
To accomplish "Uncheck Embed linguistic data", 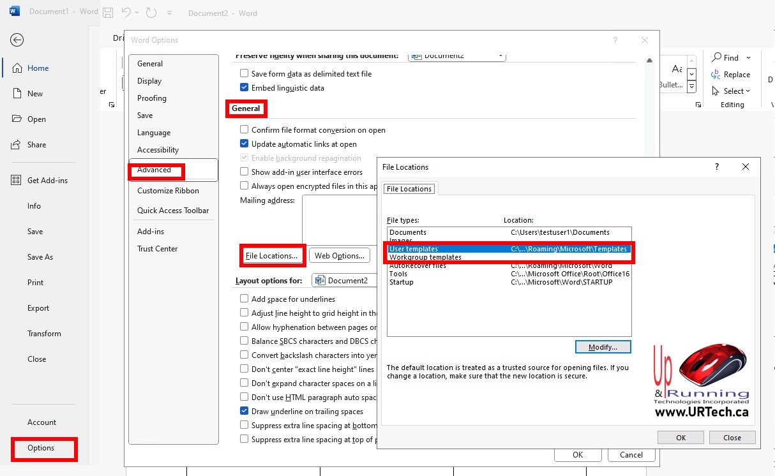I will pyautogui.click(x=244, y=88).
